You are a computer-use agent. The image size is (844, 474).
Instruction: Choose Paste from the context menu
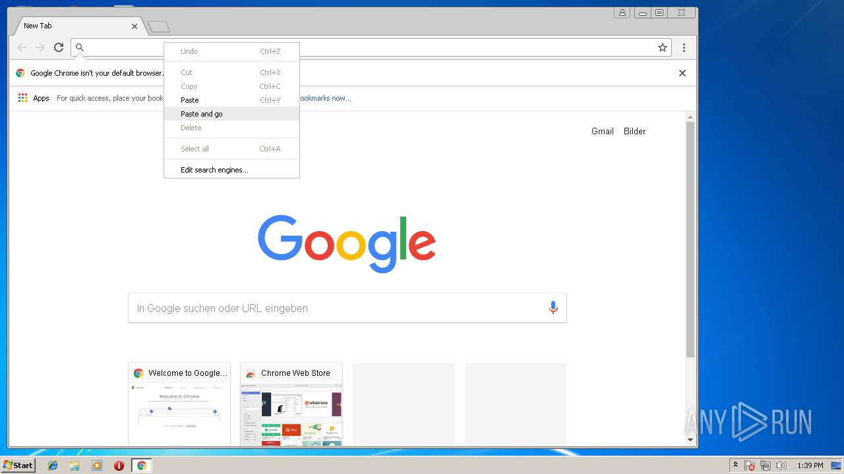coord(231,100)
